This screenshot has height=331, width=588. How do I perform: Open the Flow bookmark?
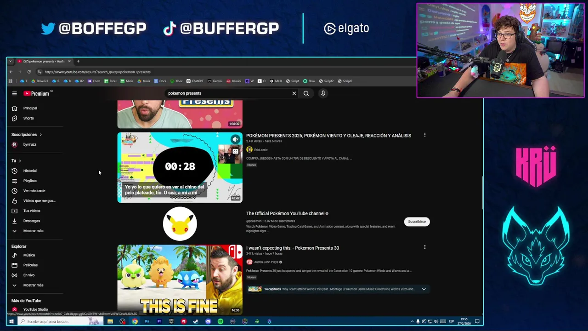pos(309,81)
